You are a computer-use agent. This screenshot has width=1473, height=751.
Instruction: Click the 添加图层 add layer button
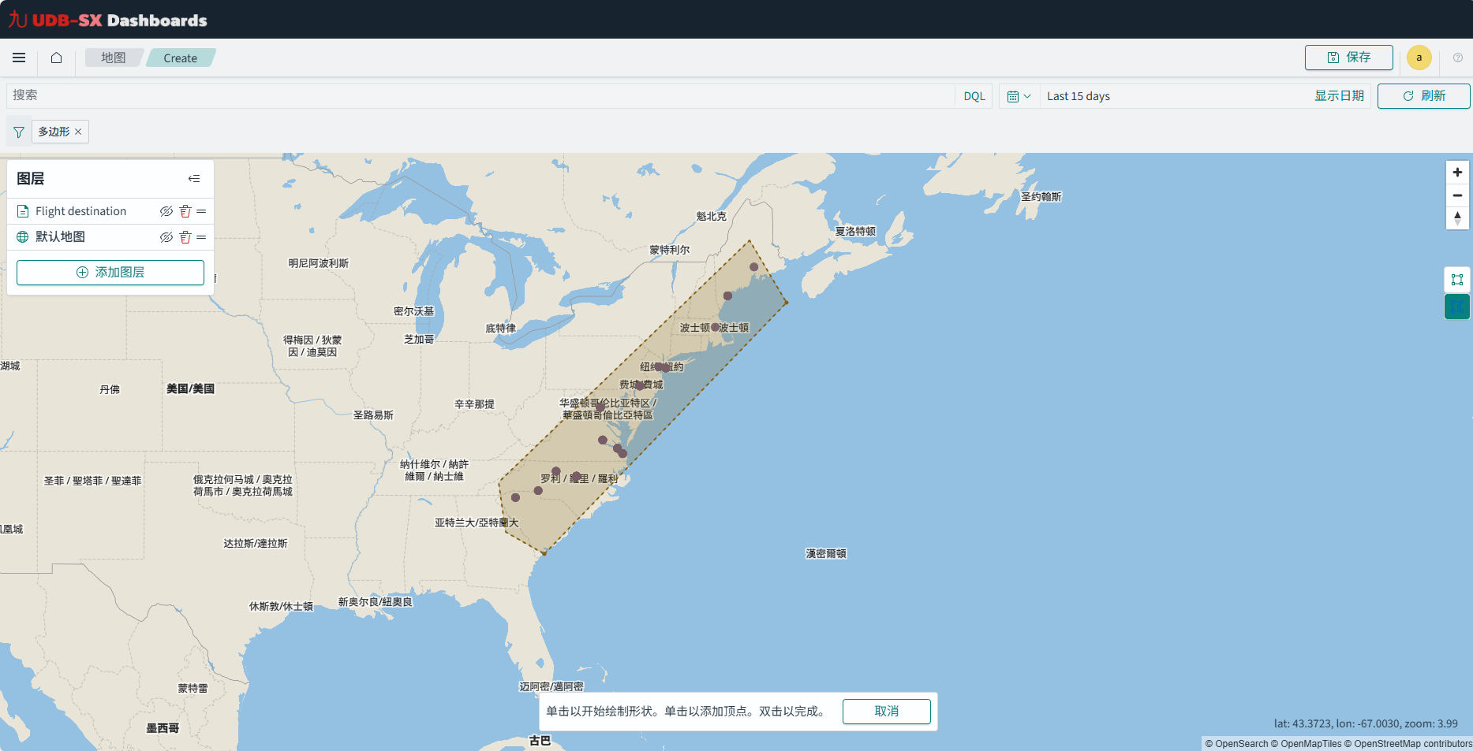(110, 272)
